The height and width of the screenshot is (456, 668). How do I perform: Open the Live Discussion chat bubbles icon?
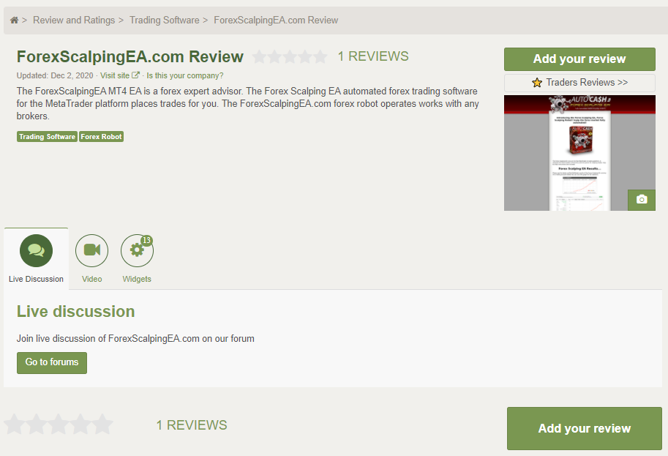36,250
